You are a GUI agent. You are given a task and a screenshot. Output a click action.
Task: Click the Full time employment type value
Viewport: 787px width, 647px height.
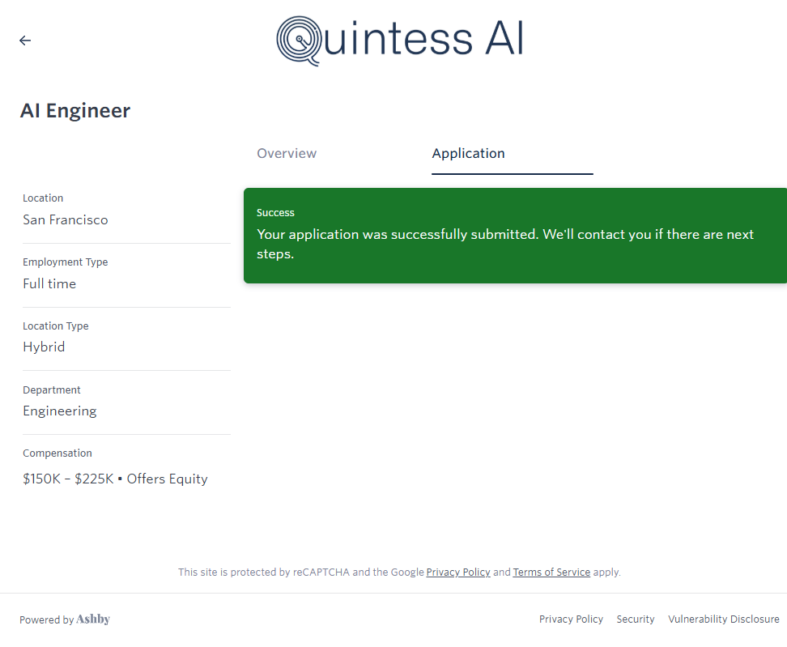click(49, 284)
